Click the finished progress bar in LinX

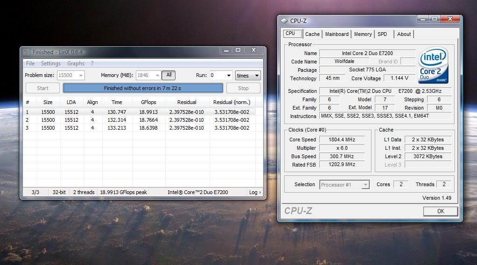[143, 88]
